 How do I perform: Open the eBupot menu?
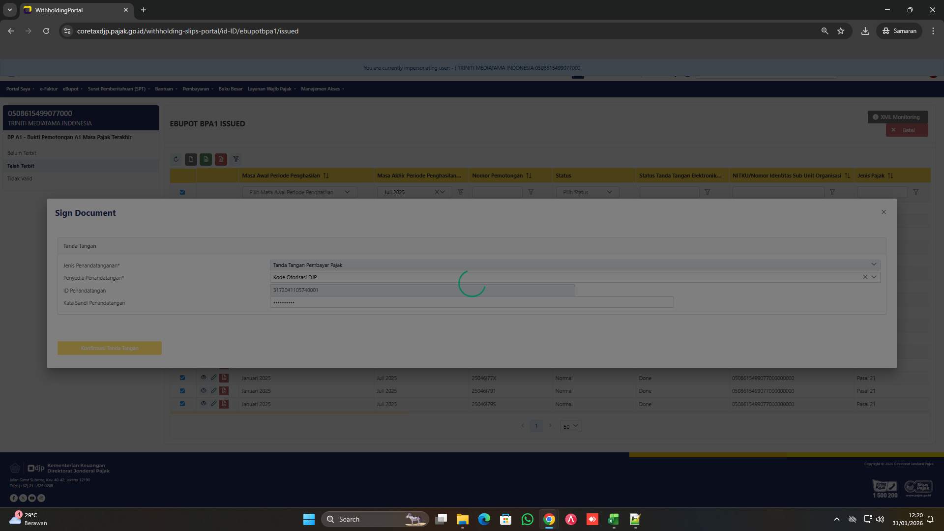click(71, 89)
